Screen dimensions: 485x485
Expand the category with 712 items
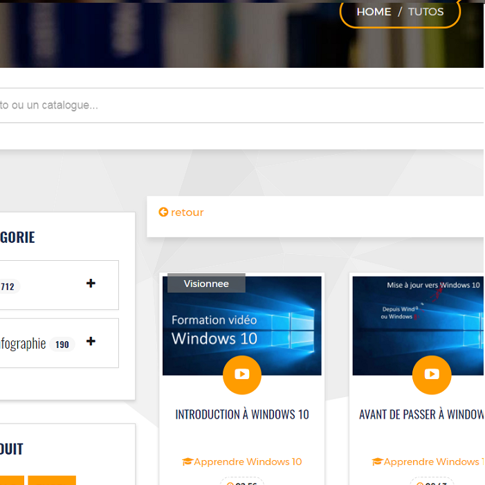(91, 284)
